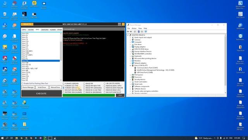This screenshot has height=140, width=248.
Task: Expand the Network adapters node
Action: [x=130, y=63]
